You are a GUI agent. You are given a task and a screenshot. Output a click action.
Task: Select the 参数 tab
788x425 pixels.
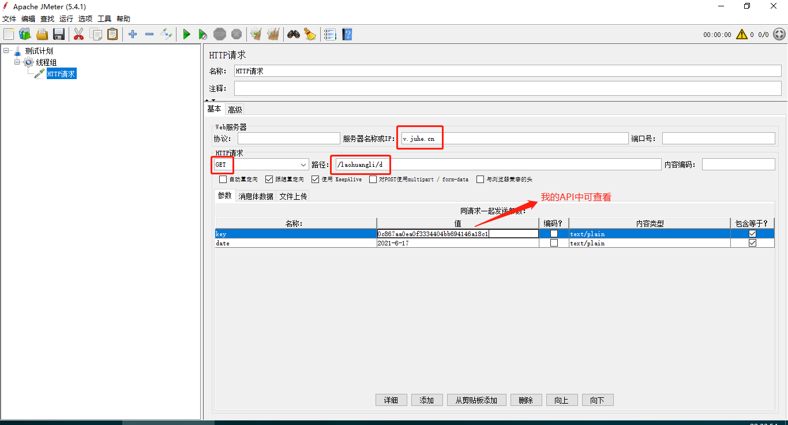tap(224, 196)
